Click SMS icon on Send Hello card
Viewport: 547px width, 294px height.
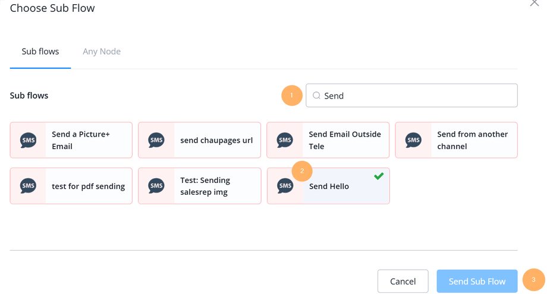(x=285, y=186)
